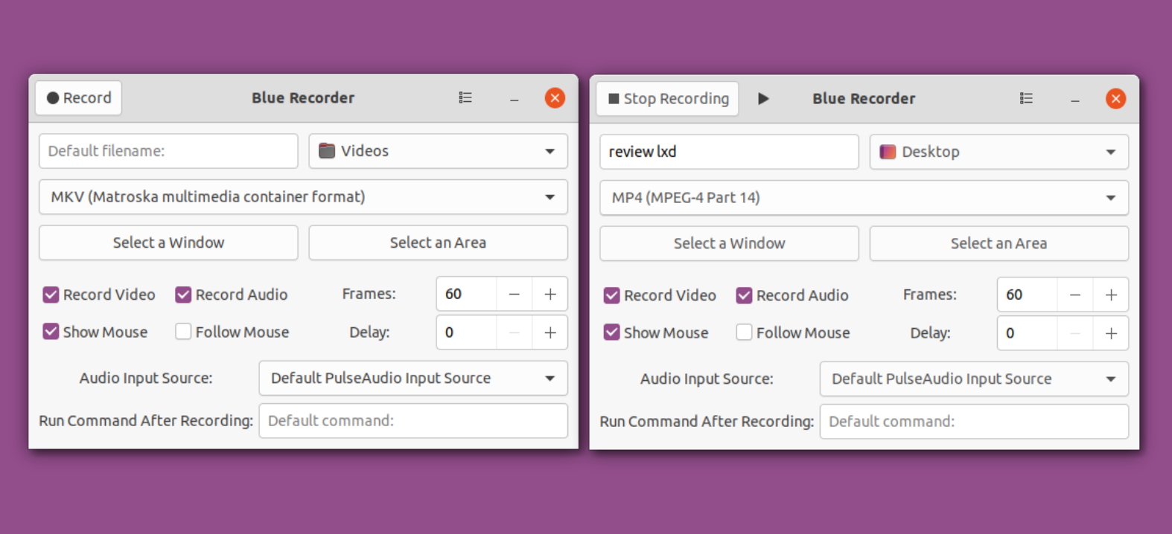The image size is (1172, 534).
Task: Open the menu icon beside the Record window title
Action: click(465, 98)
